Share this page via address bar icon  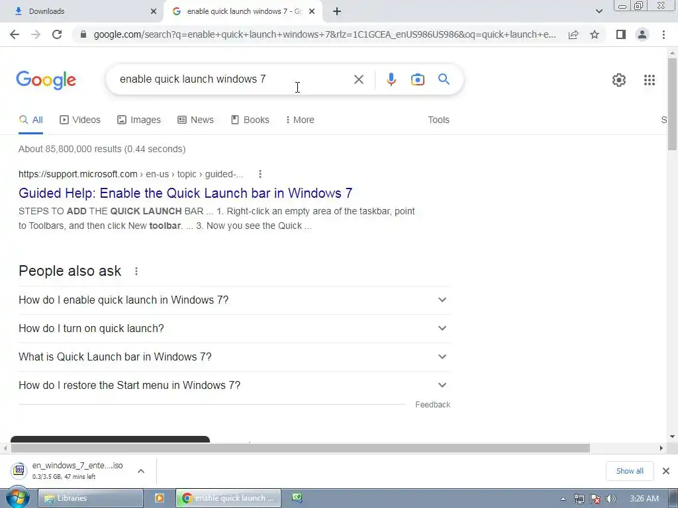pos(573,34)
